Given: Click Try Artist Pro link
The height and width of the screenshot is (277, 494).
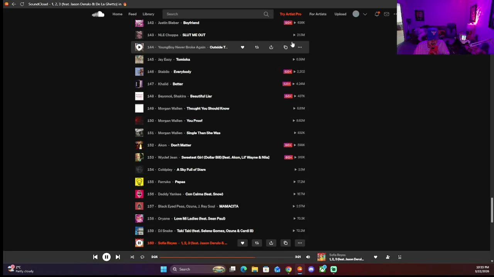Looking at the screenshot, I should (291, 14).
